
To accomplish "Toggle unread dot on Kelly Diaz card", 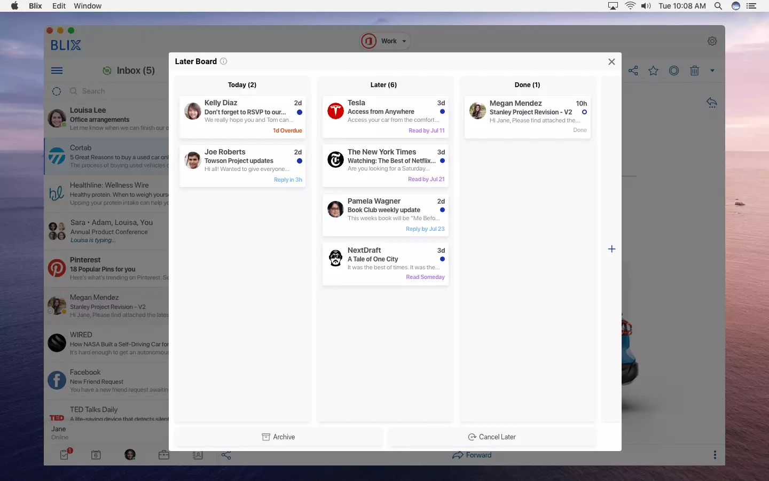I will pyautogui.click(x=300, y=112).
